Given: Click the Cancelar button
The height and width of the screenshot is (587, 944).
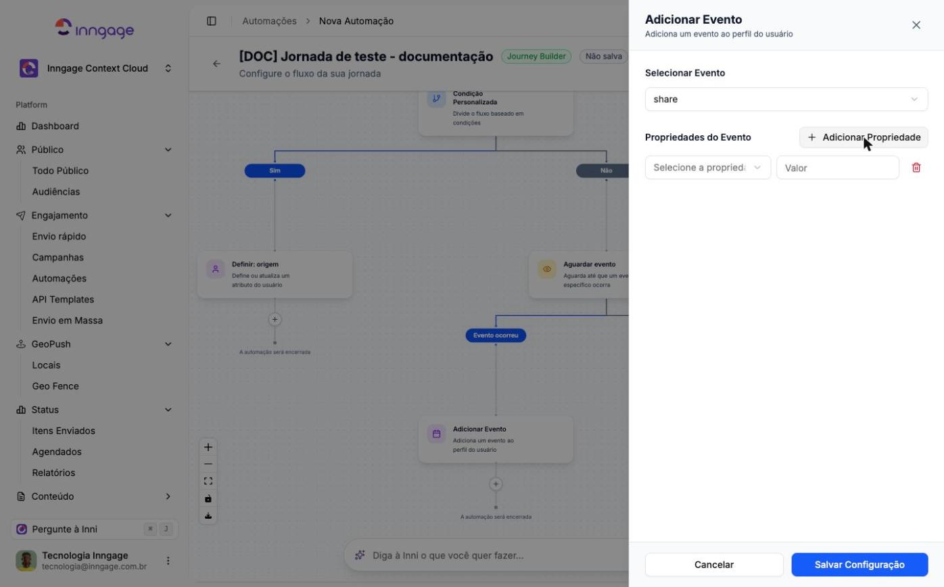Looking at the screenshot, I should coord(714,565).
